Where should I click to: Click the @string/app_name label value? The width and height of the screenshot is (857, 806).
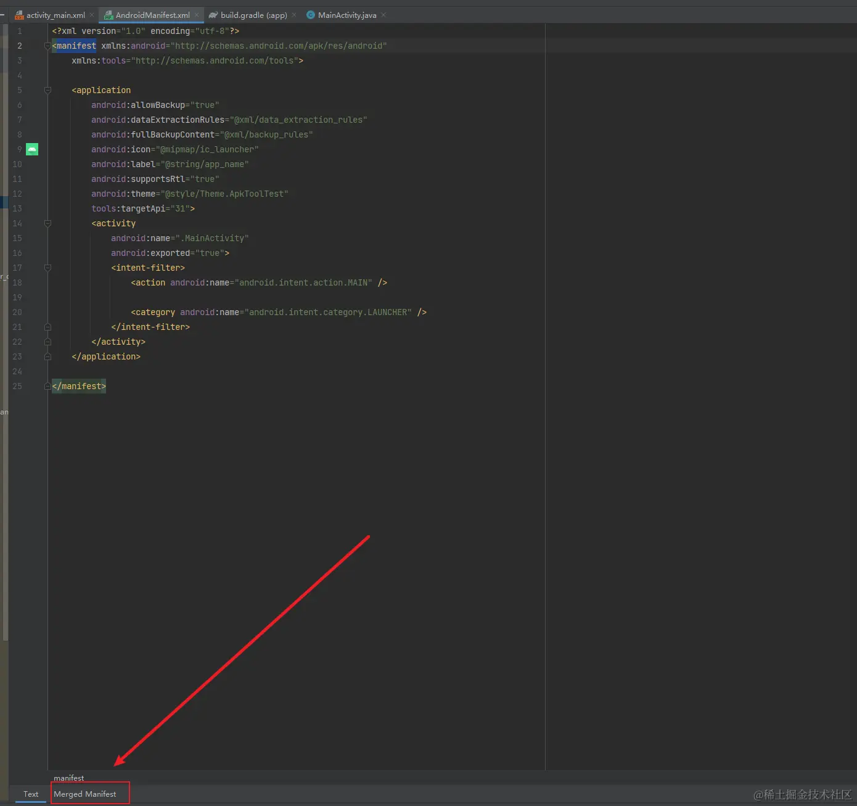click(205, 164)
